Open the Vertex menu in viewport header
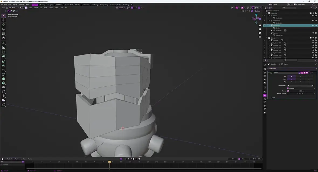This screenshot has width=318, height=172. 51,8
